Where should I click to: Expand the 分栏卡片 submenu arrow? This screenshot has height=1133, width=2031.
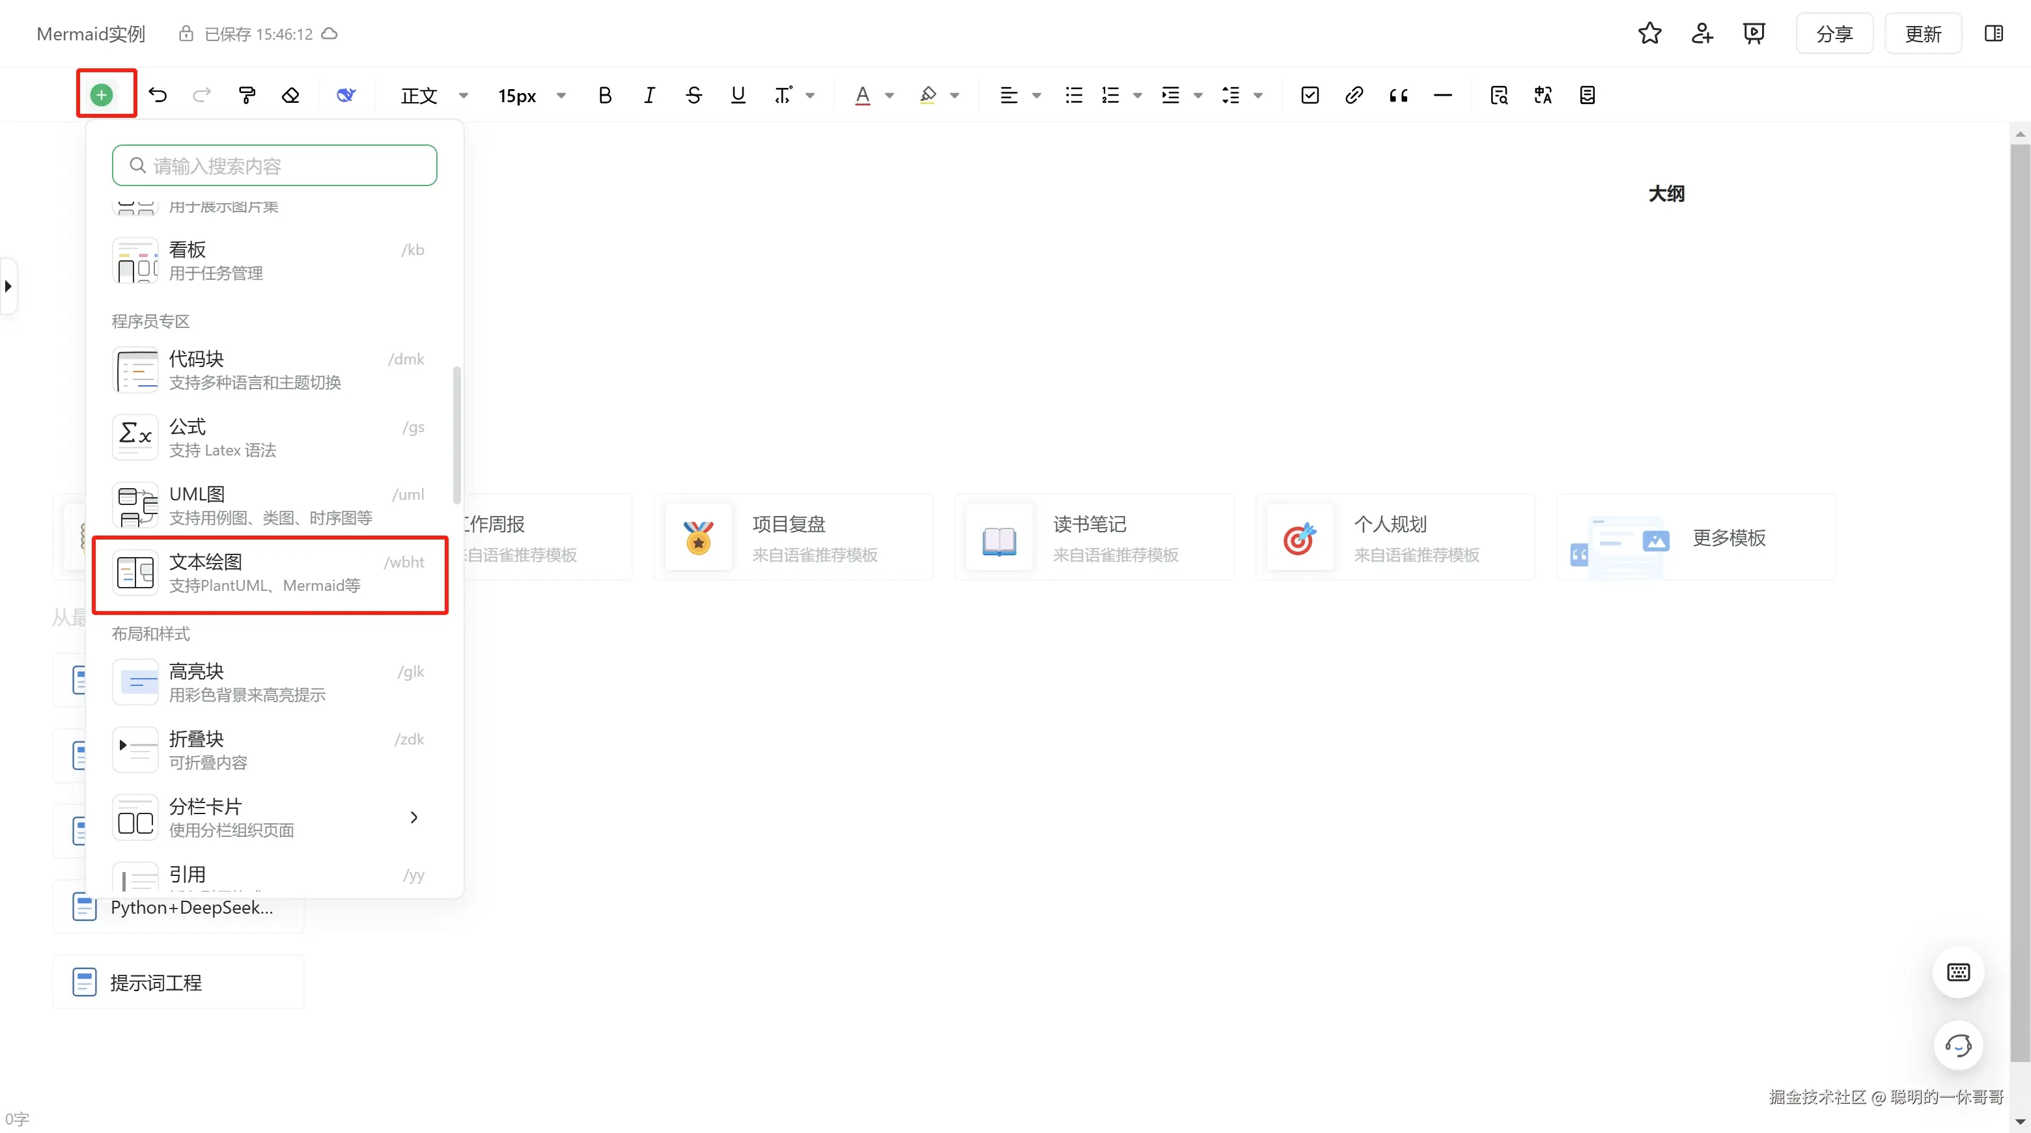414,818
